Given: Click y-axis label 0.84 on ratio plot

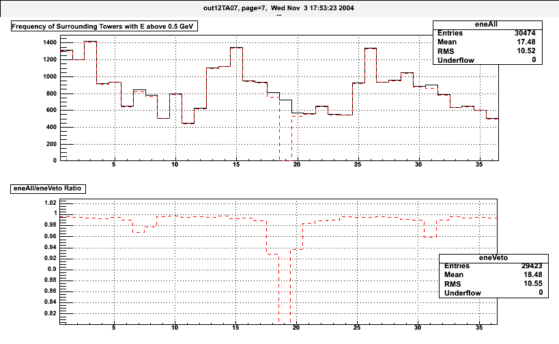Looking at the screenshot, I should [x=51, y=302].
